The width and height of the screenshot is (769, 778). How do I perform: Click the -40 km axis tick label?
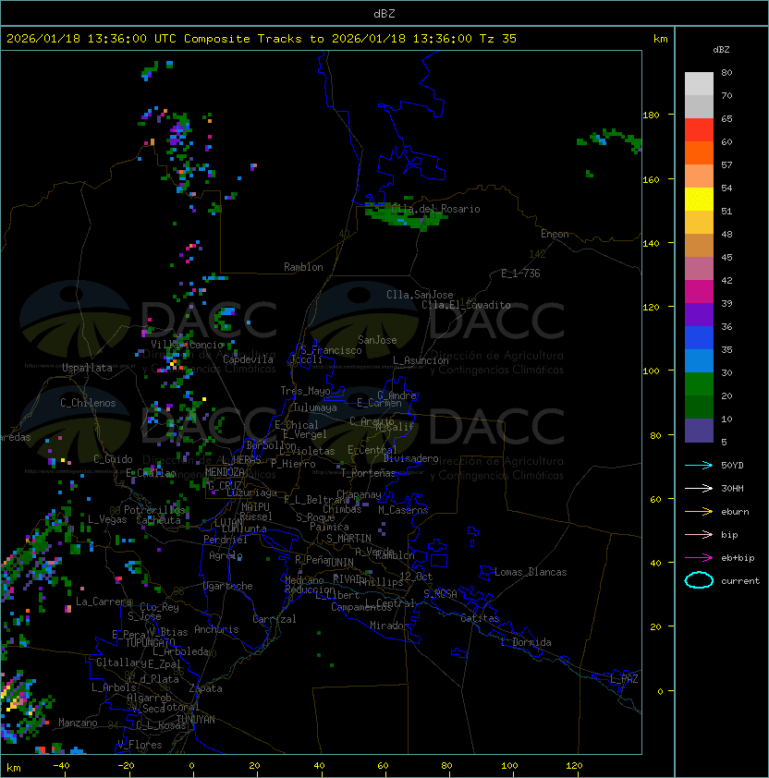(x=61, y=766)
